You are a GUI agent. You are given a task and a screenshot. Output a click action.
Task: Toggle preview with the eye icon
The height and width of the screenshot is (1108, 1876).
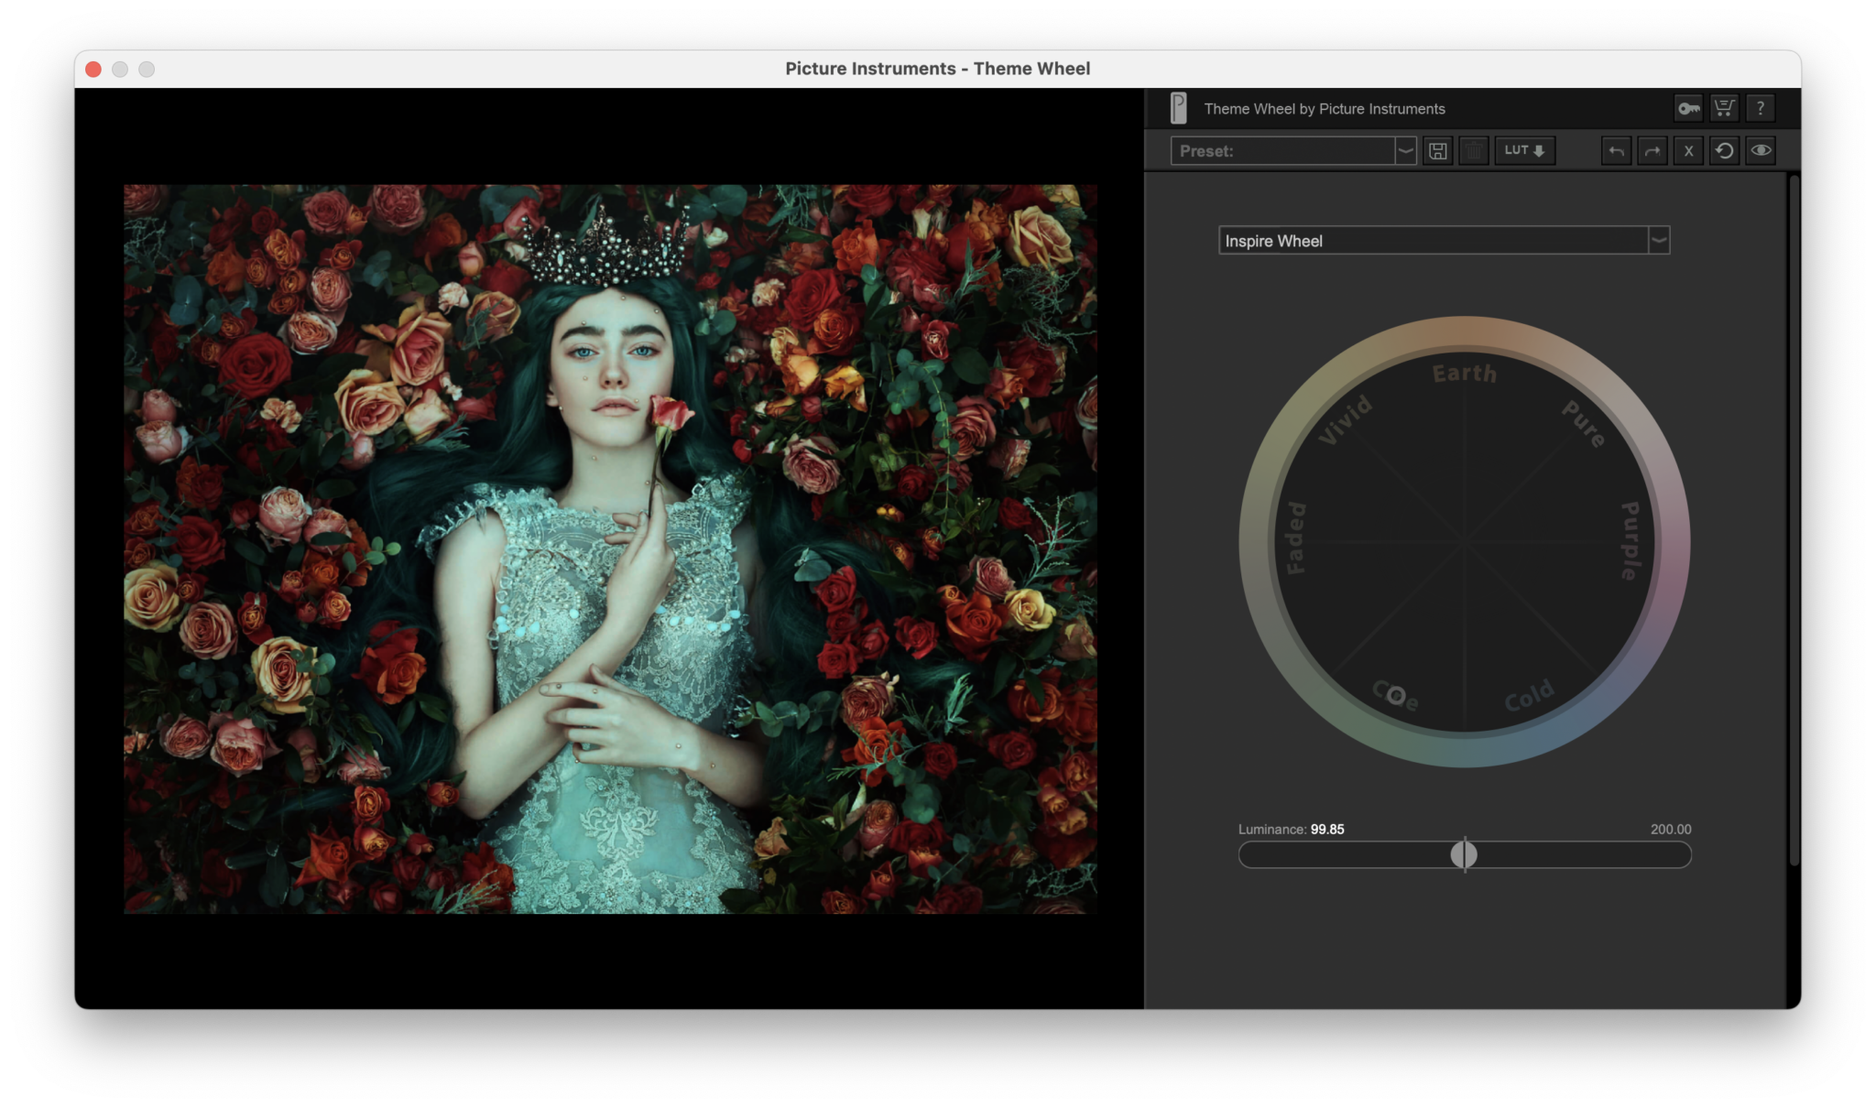point(1761,151)
